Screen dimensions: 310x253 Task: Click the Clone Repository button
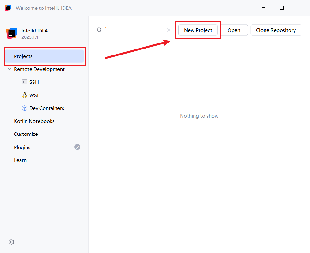[276, 30]
